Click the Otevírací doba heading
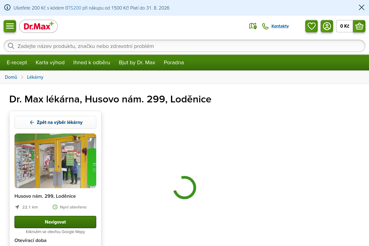The height and width of the screenshot is (246, 369). [30, 240]
